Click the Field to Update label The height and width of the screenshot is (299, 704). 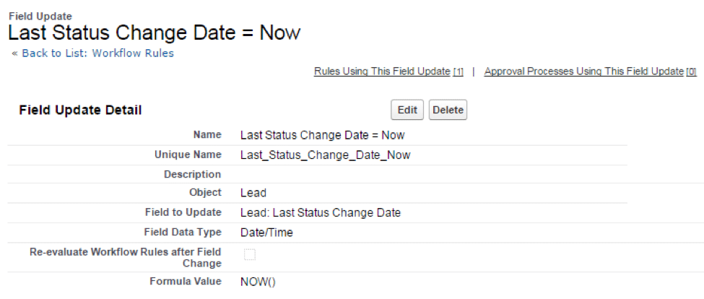pyautogui.click(x=183, y=212)
